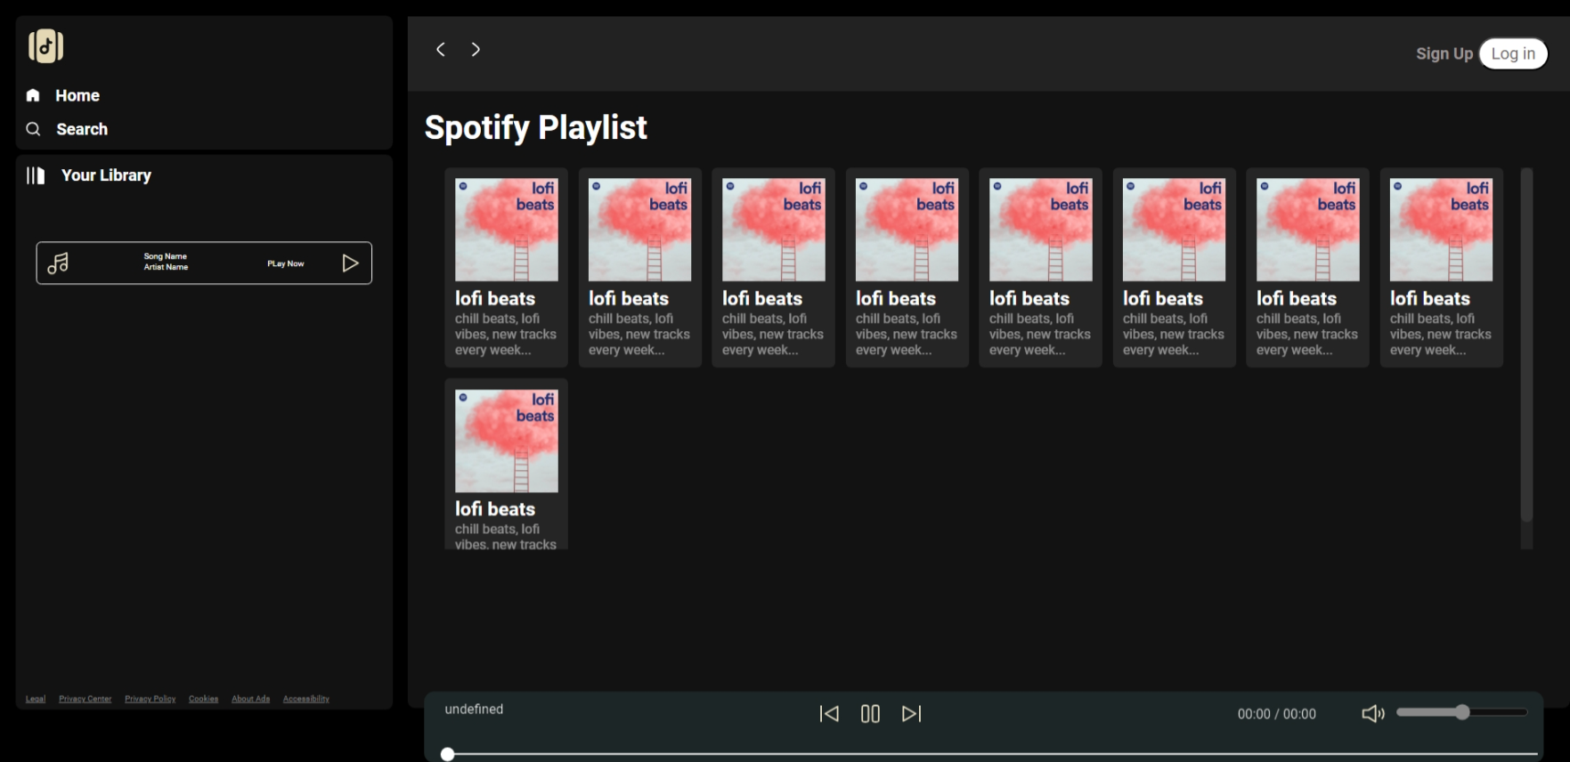The height and width of the screenshot is (762, 1570).
Task: Click the volume slider track
Action: tap(1462, 712)
